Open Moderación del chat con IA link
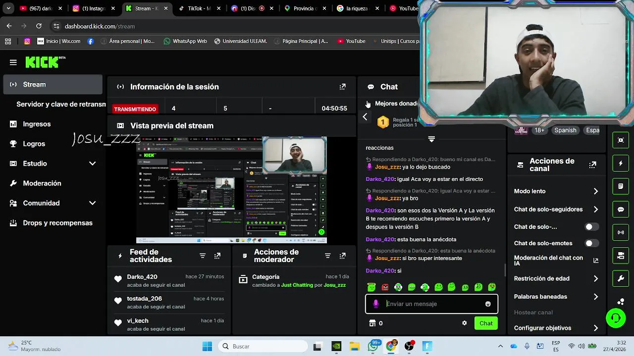 click(556, 261)
